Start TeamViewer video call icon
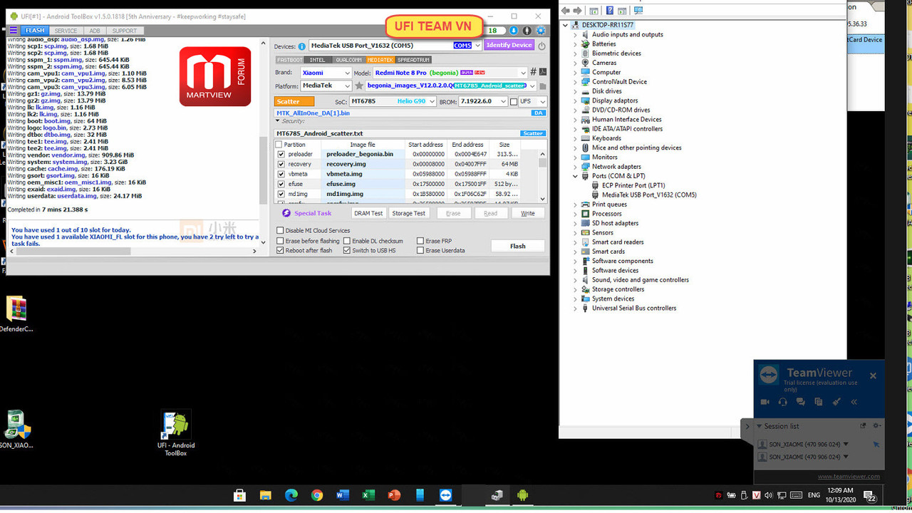Image resolution: width=912 pixels, height=513 pixels. pyautogui.click(x=765, y=402)
